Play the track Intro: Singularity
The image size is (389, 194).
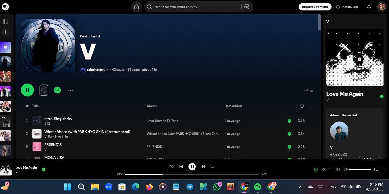(58, 119)
